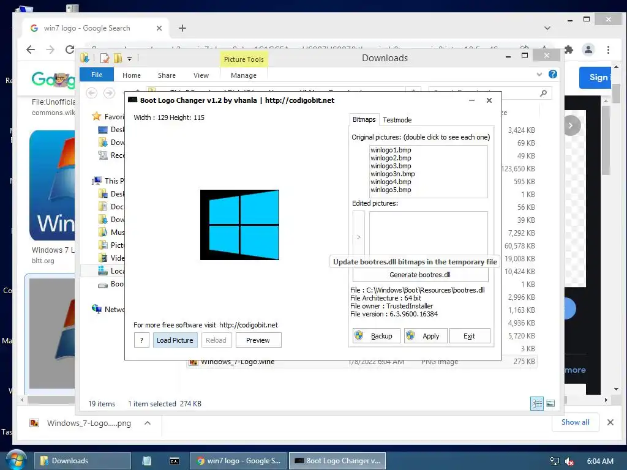
Task: Open the View ribbon tab in Explorer
Action: point(201,75)
